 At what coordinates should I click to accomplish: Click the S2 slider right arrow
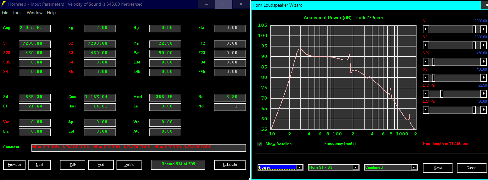(x=484, y=46)
